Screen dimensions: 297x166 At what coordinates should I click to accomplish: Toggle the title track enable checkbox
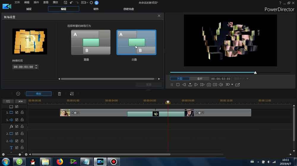pyautogui.click(x=17, y=147)
